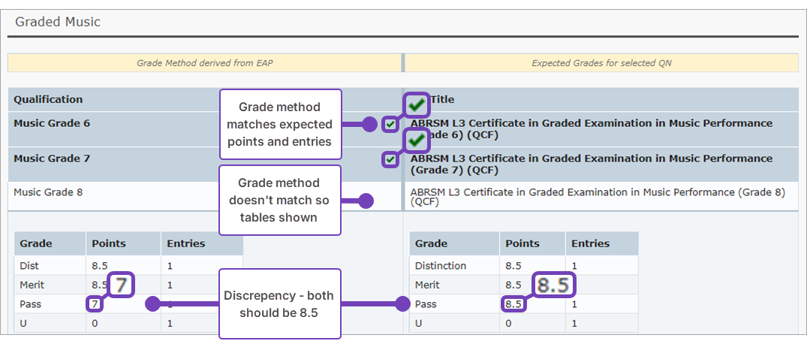Select the Graded Music section heading

(x=58, y=22)
